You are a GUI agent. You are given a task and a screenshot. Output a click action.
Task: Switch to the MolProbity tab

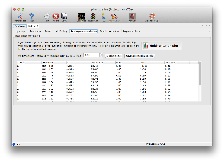[61, 31]
